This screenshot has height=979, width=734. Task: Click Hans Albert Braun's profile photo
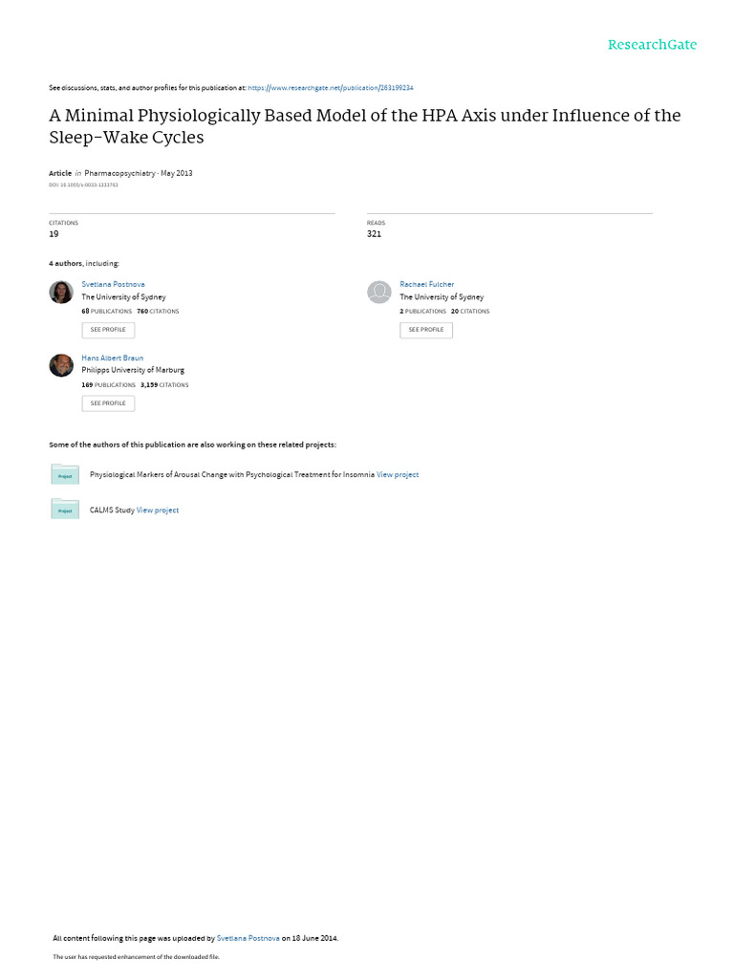click(61, 365)
